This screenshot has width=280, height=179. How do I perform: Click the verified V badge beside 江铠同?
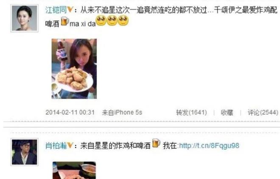(70, 10)
